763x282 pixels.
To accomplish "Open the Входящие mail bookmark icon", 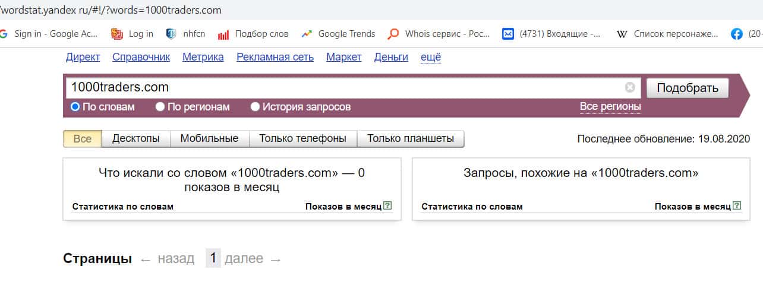I will click(x=507, y=34).
